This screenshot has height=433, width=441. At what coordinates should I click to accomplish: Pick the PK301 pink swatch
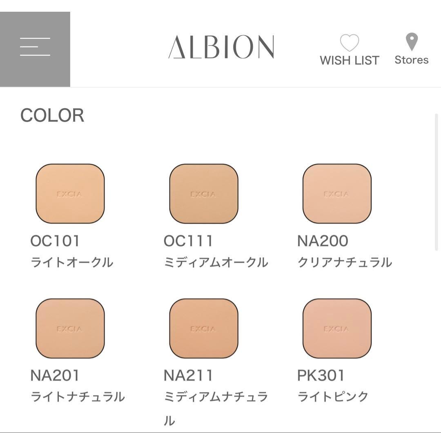tap(337, 329)
